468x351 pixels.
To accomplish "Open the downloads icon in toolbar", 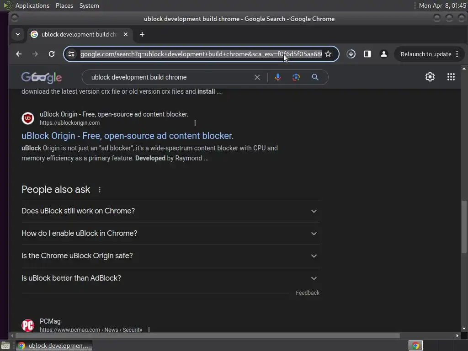I will tap(351, 54).
